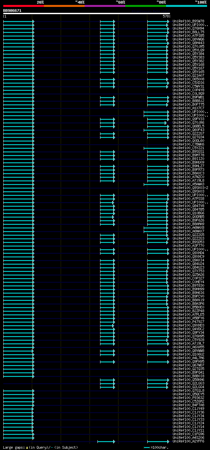Click subject name UniRef100_Q9XHC9

click(x=188, y=257)
